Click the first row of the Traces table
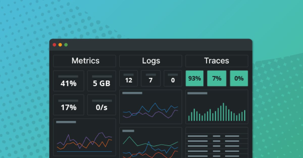The height and width of the screenshot is (158, 303). click(x=217, y=136)
